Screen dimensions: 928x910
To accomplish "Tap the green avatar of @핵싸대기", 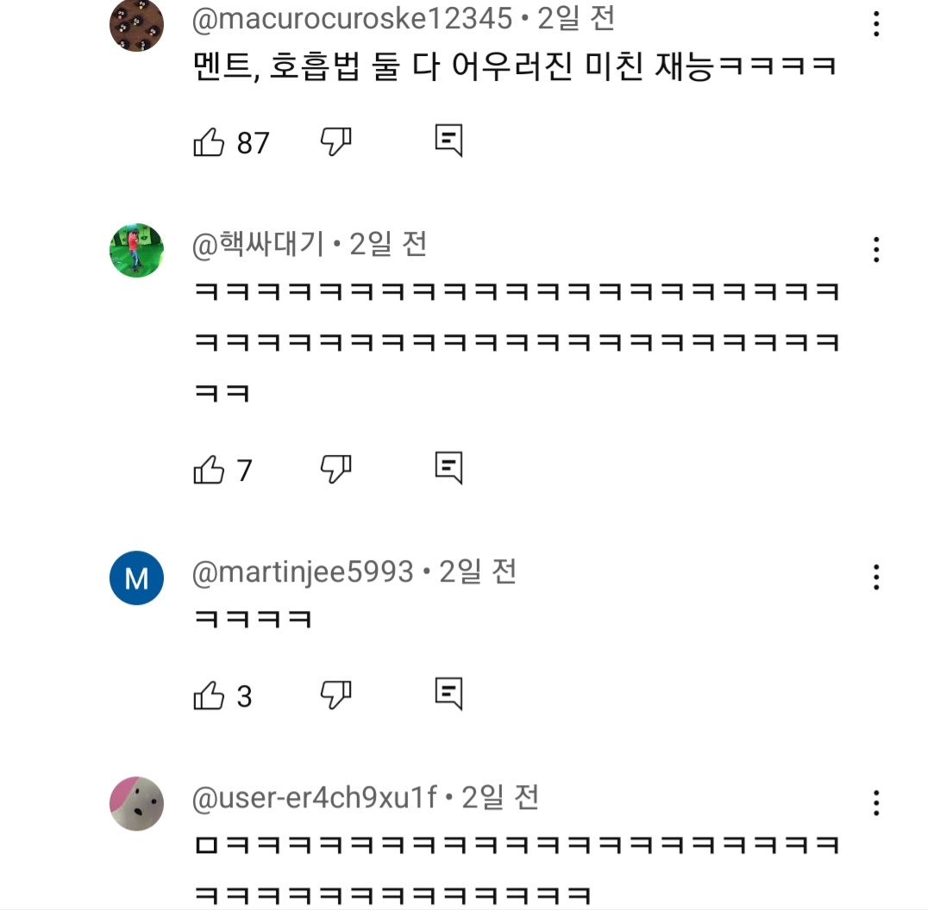I will [x=136, y=251].
